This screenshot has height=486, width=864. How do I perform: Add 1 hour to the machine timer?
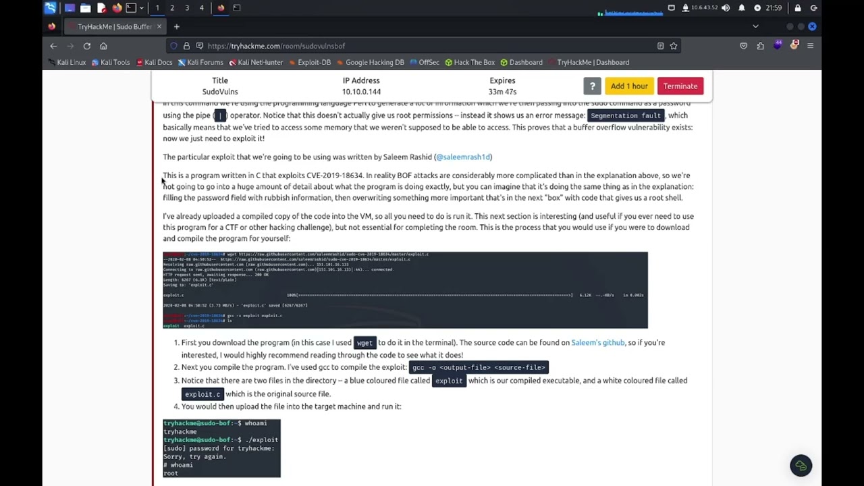(x=629, y=86)
